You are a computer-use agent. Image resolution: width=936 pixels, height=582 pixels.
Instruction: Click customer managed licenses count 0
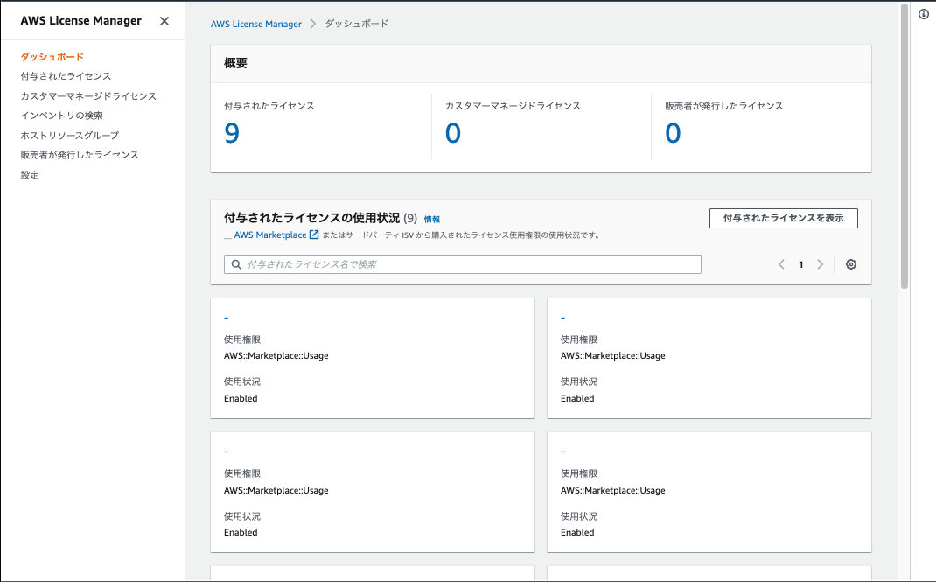coord(453,133)
